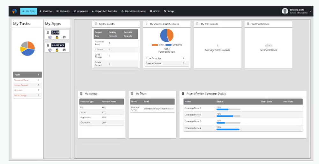Click the padlock icon under the BAAR SQL app

[x=57, y=50]
